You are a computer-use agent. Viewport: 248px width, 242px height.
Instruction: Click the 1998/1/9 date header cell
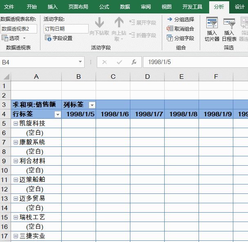(216, 114)
